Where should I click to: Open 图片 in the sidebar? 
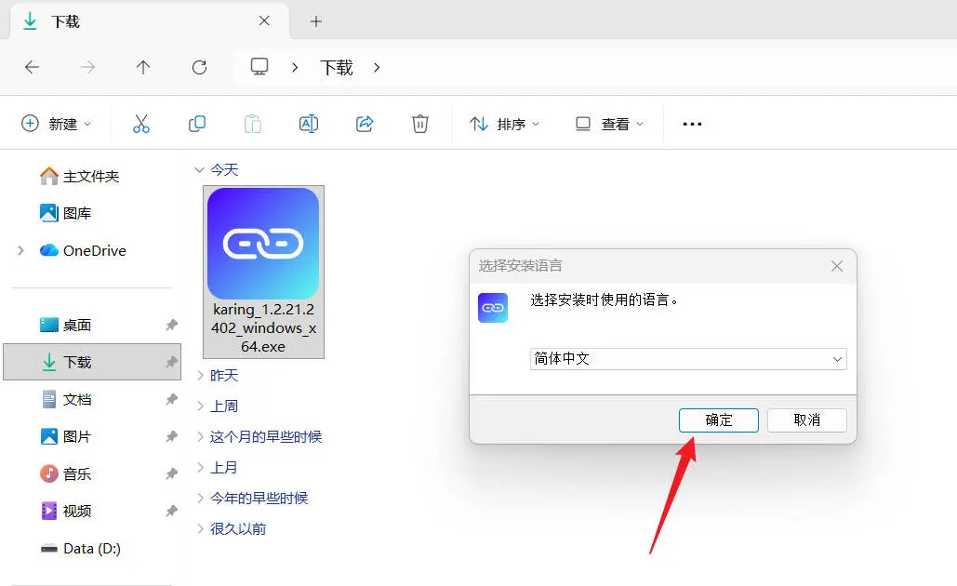click(65, 436)
